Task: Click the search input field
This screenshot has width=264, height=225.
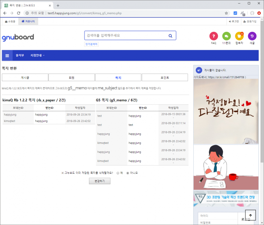Action: click(126, 35)
